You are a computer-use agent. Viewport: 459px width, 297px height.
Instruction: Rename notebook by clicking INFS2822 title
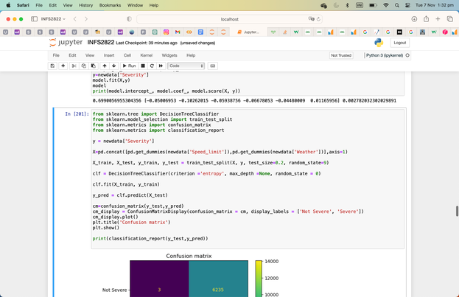coord(101,43)
